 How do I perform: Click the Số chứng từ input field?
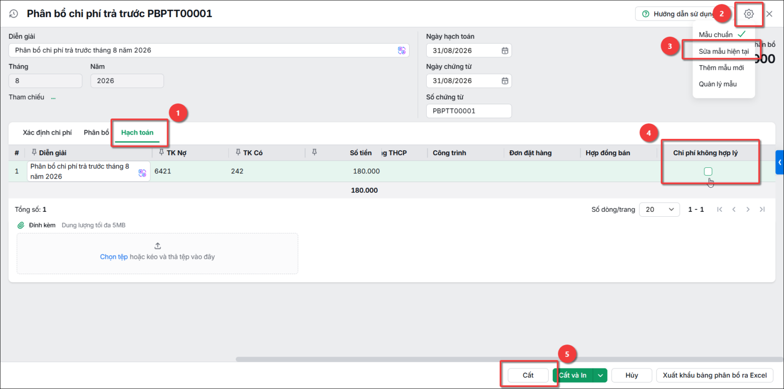click(469, 111)
